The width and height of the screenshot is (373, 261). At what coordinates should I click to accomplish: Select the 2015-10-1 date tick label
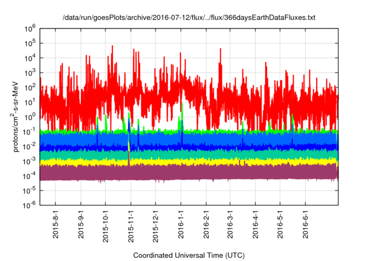coord(105,226)
